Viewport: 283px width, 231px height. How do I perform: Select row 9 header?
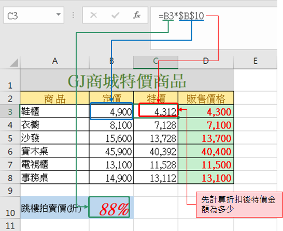(10, 190)
